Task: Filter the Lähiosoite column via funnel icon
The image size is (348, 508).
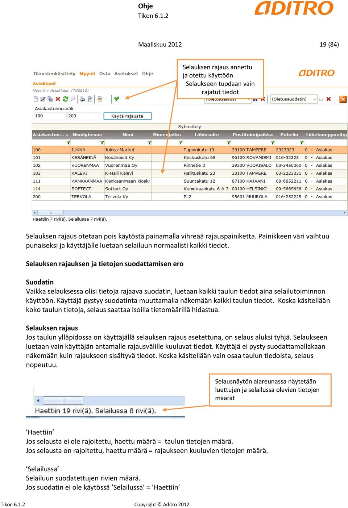Action: pyautogui.click(x=228, y=143)
